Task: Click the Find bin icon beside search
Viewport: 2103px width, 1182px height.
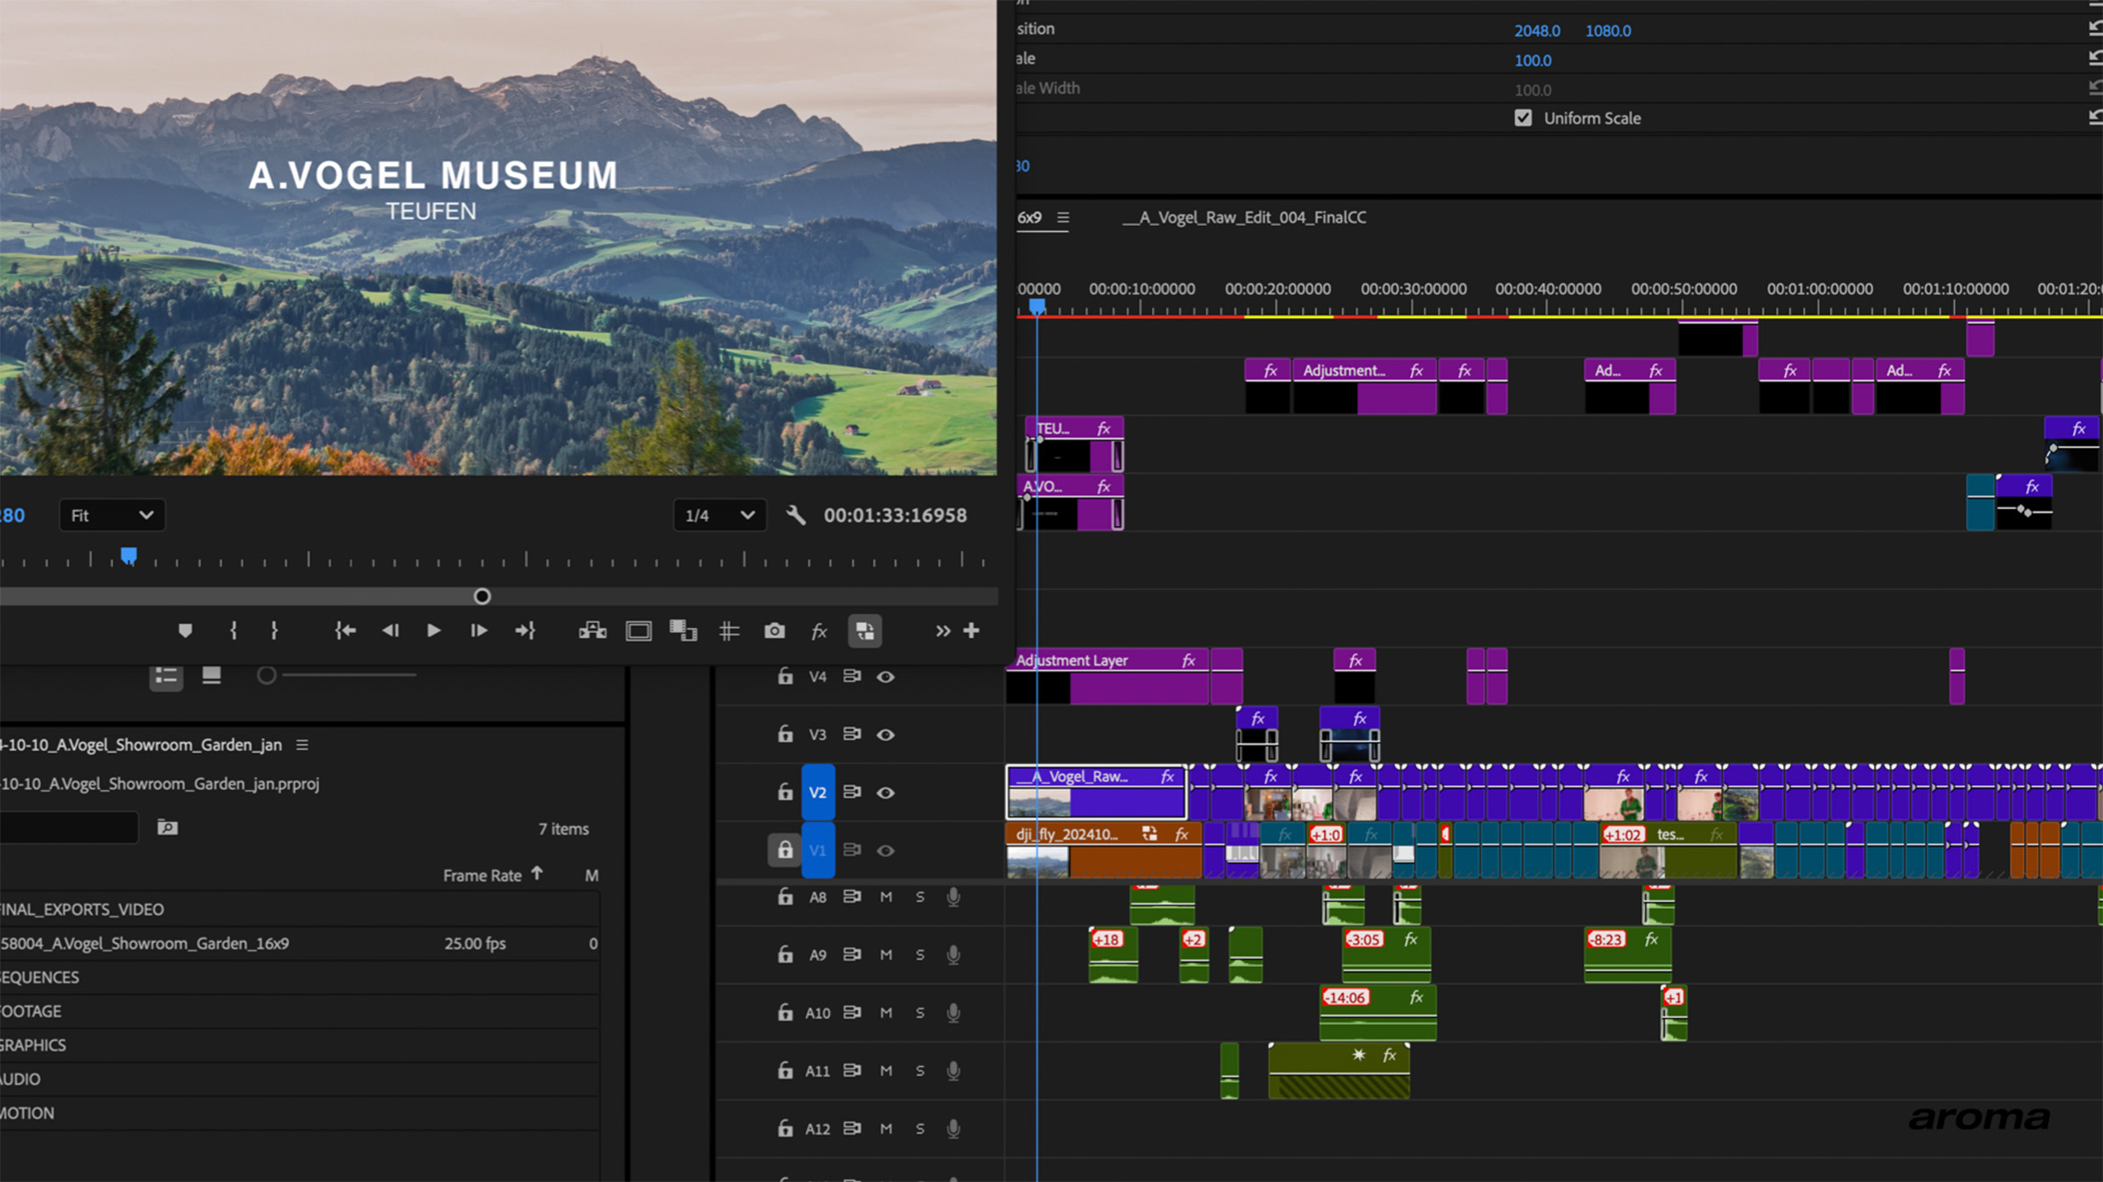Action: point(167,827)
